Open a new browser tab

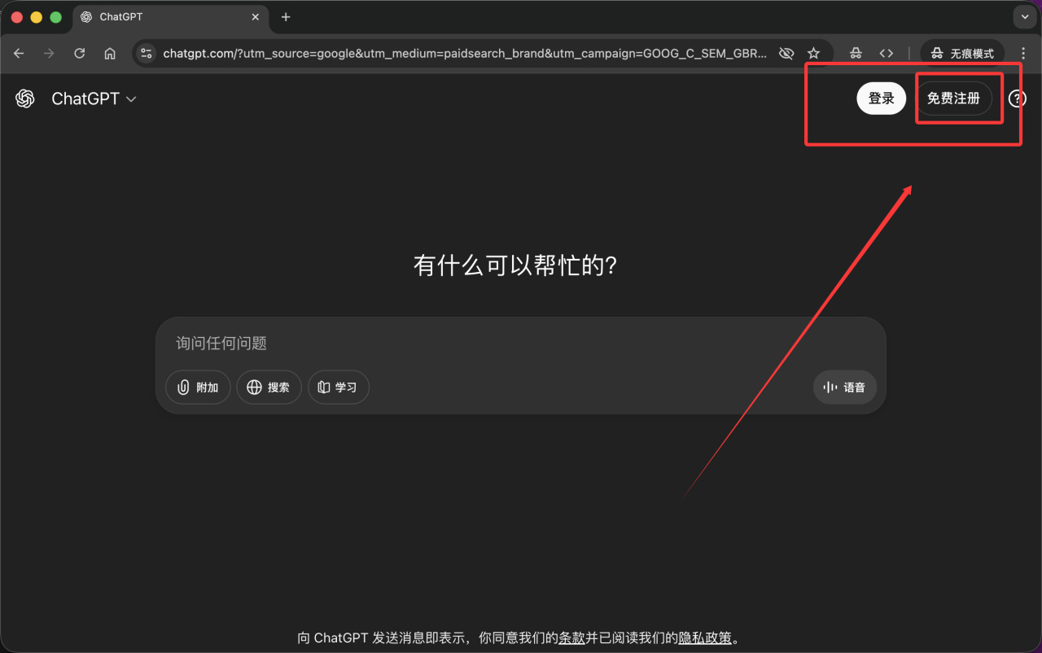[286, 17]
